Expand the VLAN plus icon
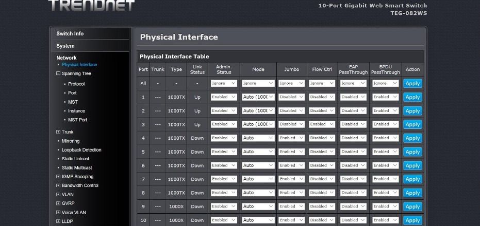Viewport: 480px width, 226px height. click(x=58, y=195)
